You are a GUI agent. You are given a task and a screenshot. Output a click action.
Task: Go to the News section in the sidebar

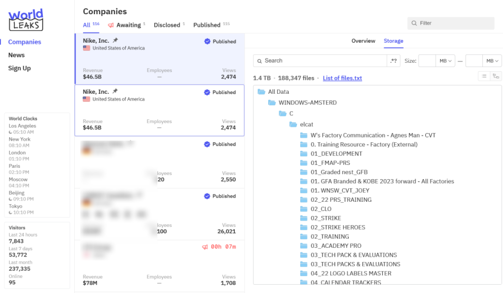tap(16, 55)
